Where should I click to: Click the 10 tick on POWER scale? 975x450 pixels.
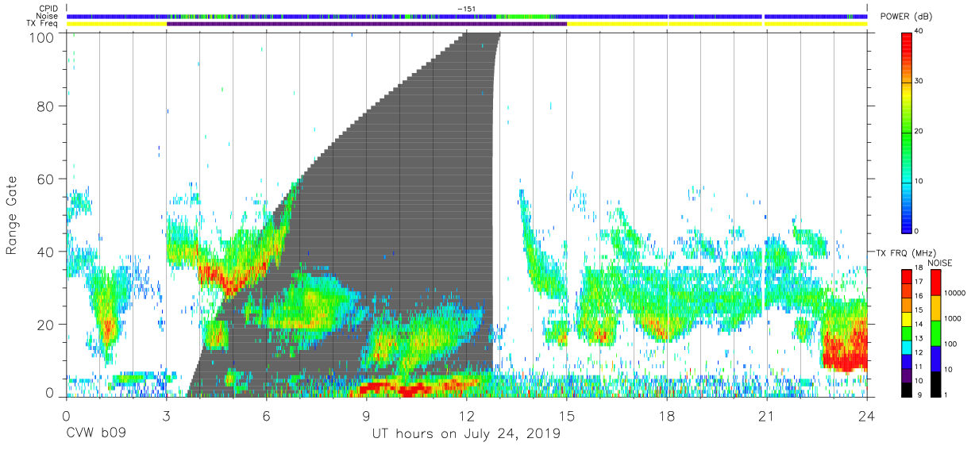coord(919,181)
